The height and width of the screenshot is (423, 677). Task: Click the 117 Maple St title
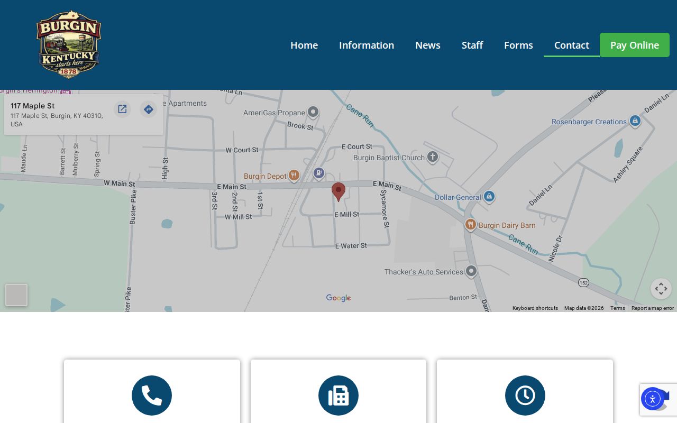(x=33, y=106)
